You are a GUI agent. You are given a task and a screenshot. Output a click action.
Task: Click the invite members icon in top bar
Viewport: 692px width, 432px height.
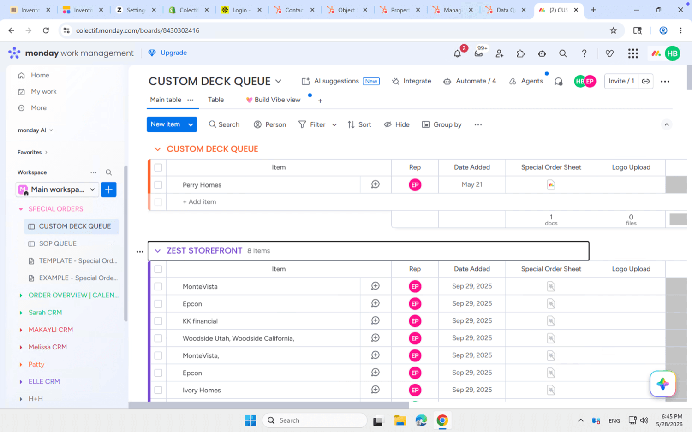click(500, 53)
